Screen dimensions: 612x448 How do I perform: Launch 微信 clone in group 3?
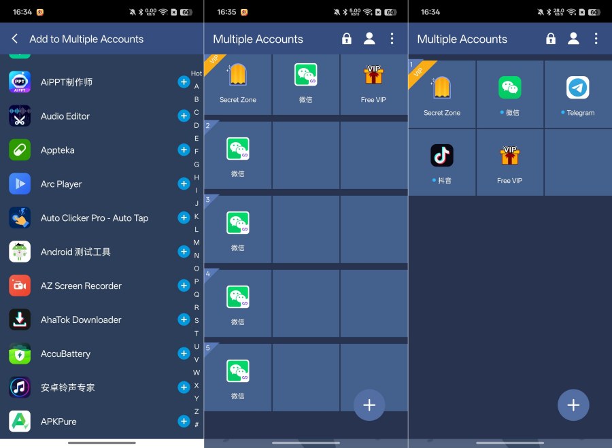(x=238, y=230)
